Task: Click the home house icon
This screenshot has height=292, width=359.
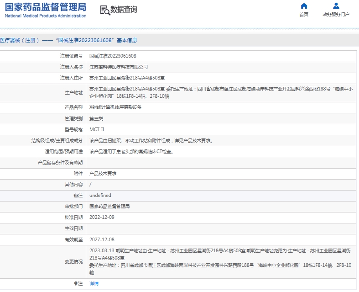Action: click(x=304, y=6)
